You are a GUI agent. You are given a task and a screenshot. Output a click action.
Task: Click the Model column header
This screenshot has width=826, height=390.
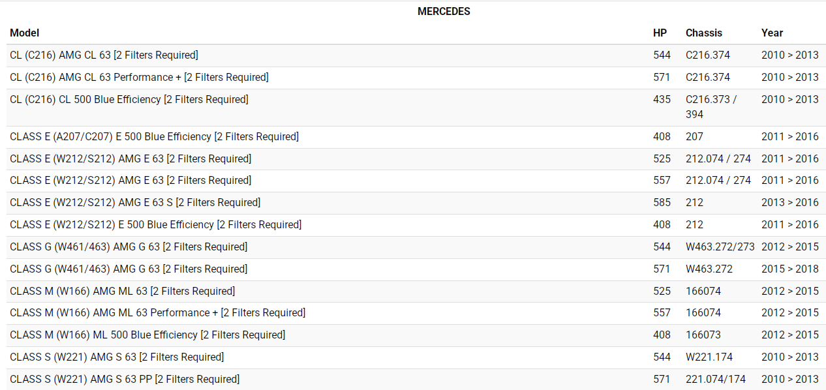tap(25, 33)
